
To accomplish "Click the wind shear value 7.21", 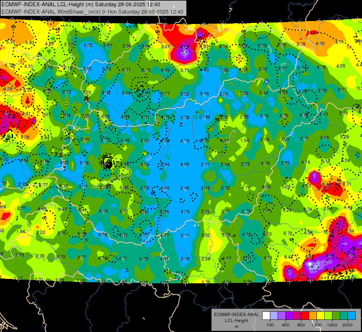I will [267, 210].
